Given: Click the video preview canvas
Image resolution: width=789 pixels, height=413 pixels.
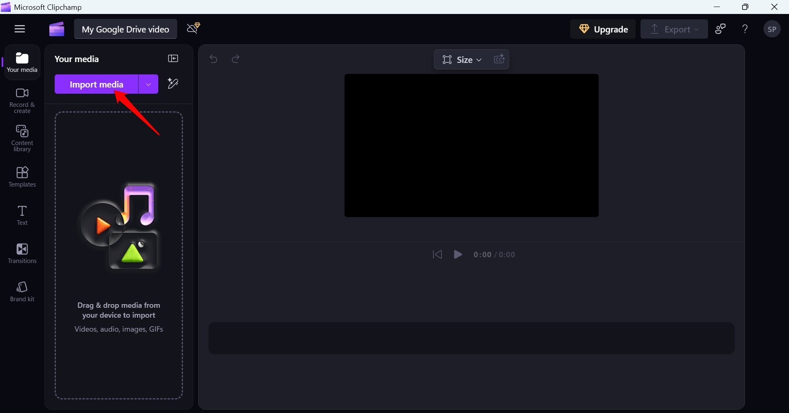Looking at the screenshot, I should [472, 145].
